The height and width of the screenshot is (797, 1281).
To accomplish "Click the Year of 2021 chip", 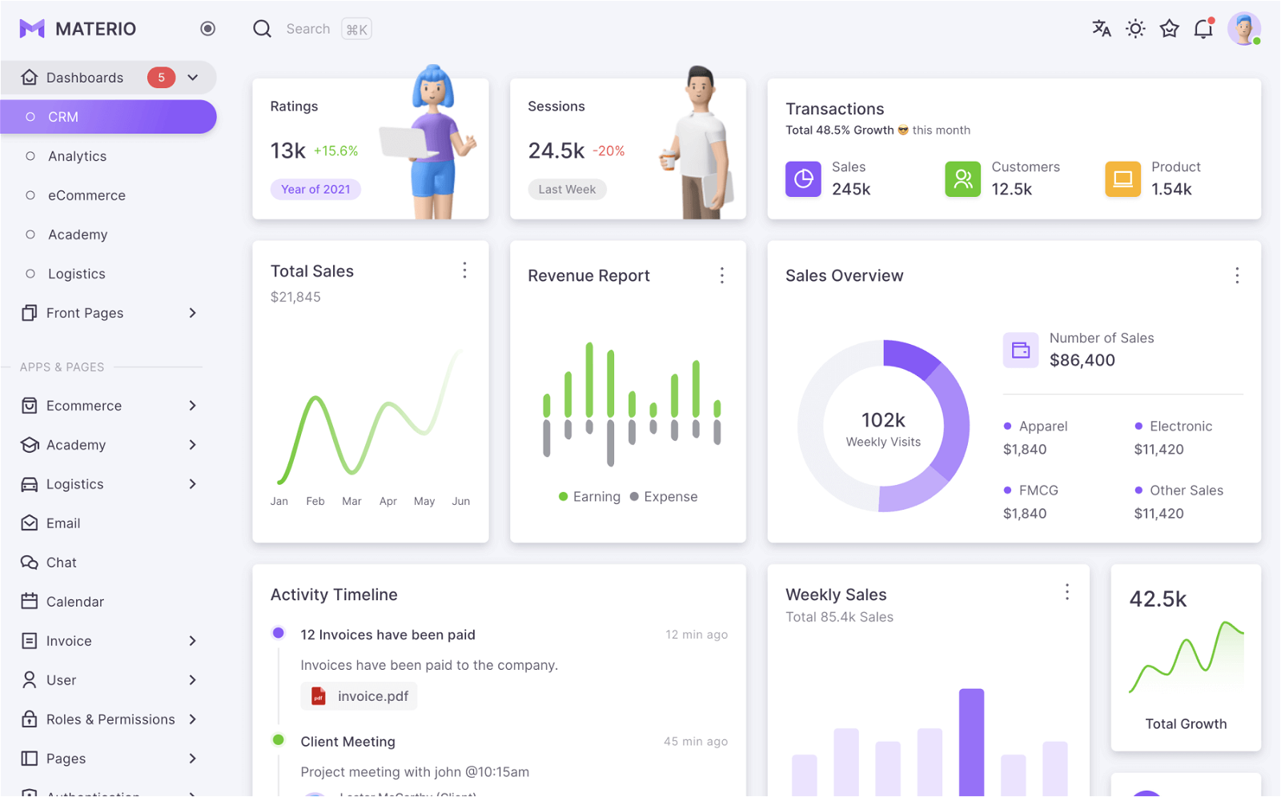I will click(x=315, y=190).
